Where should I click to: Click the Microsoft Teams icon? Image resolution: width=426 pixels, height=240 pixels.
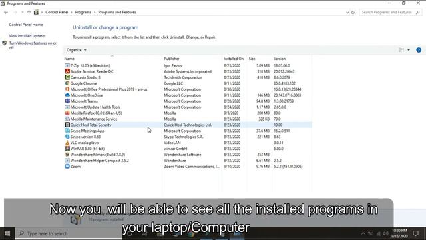pos(67,101)
